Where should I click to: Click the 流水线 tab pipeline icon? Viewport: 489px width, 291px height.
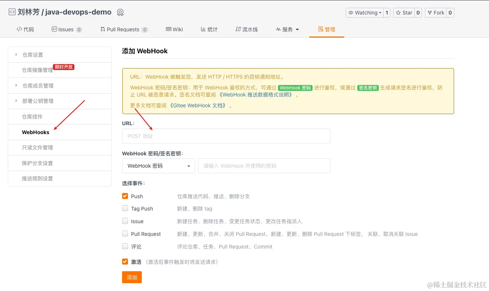tap(238, 29)
